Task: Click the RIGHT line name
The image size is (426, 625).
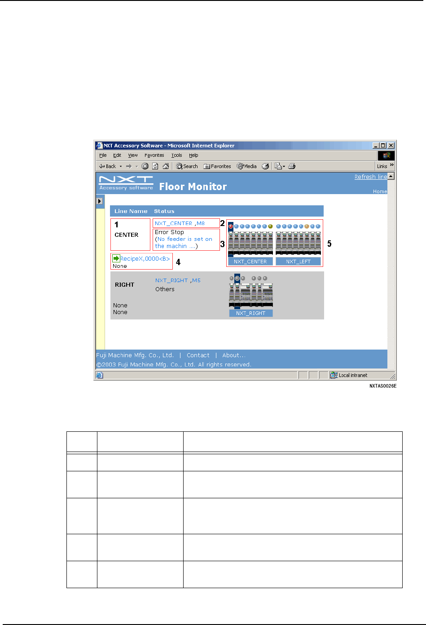Action: click(x=125, y=285)
